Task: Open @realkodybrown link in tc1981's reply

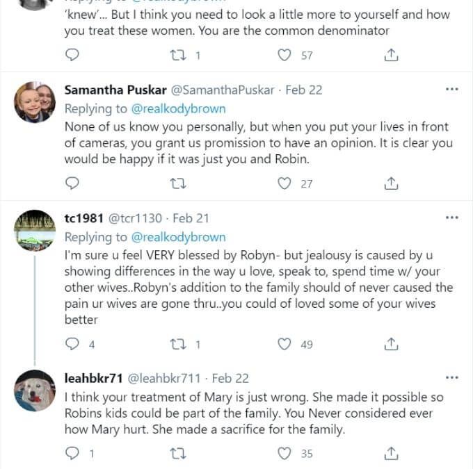Action: 178,237
